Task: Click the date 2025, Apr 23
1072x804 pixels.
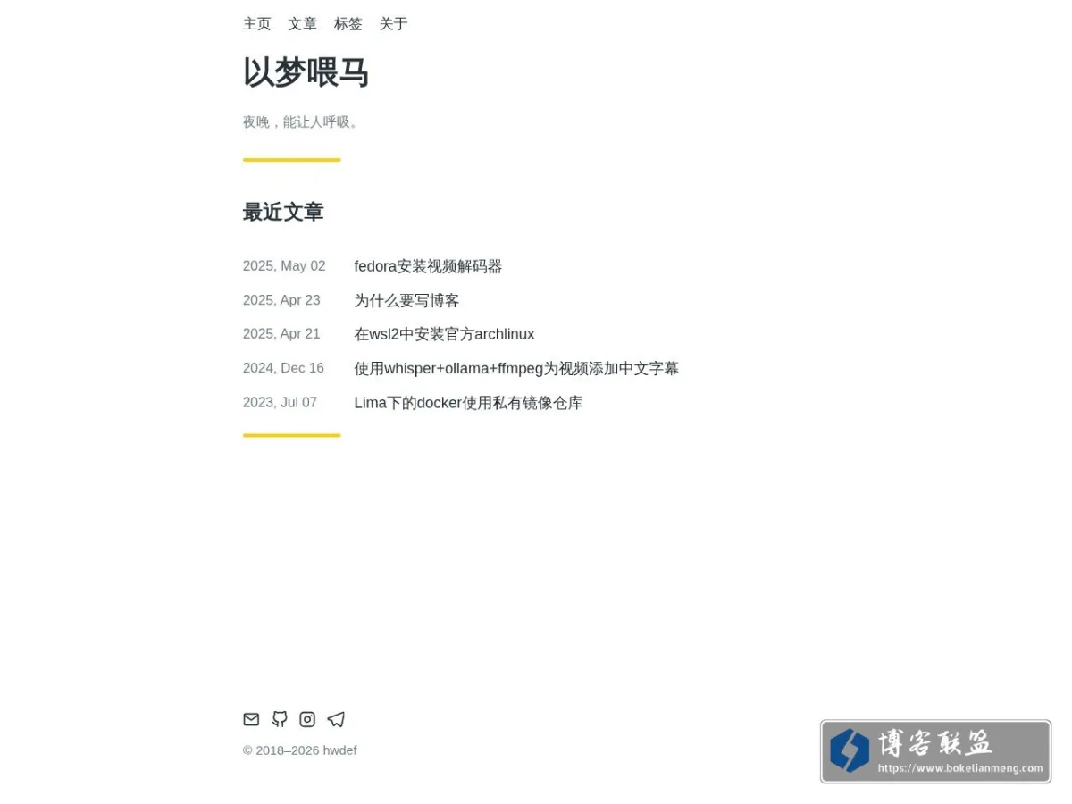Action: (x=281, y=300)
